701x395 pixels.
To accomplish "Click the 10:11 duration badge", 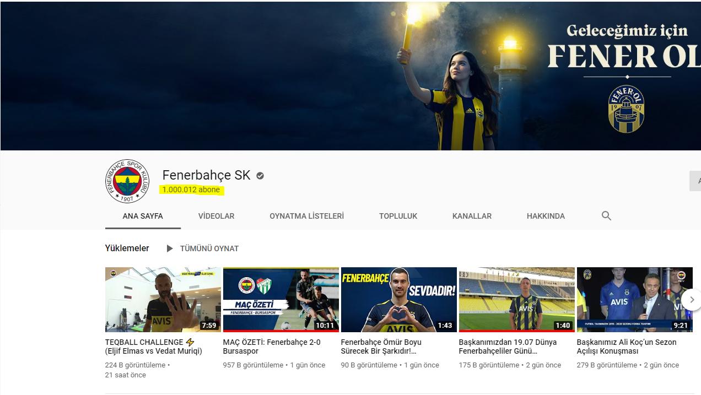I will coord(325,326).
